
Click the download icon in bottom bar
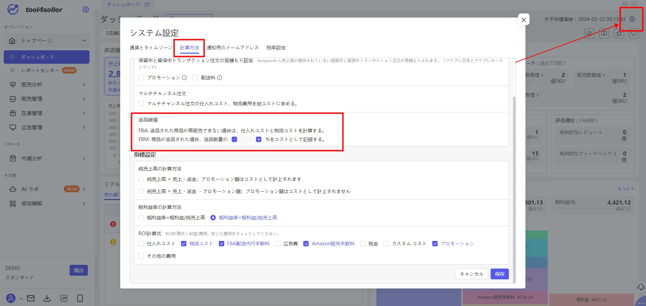[x=47, y=298]
